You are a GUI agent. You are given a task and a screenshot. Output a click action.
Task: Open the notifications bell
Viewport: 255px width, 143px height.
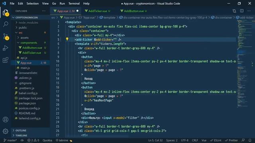coord(250,140)
